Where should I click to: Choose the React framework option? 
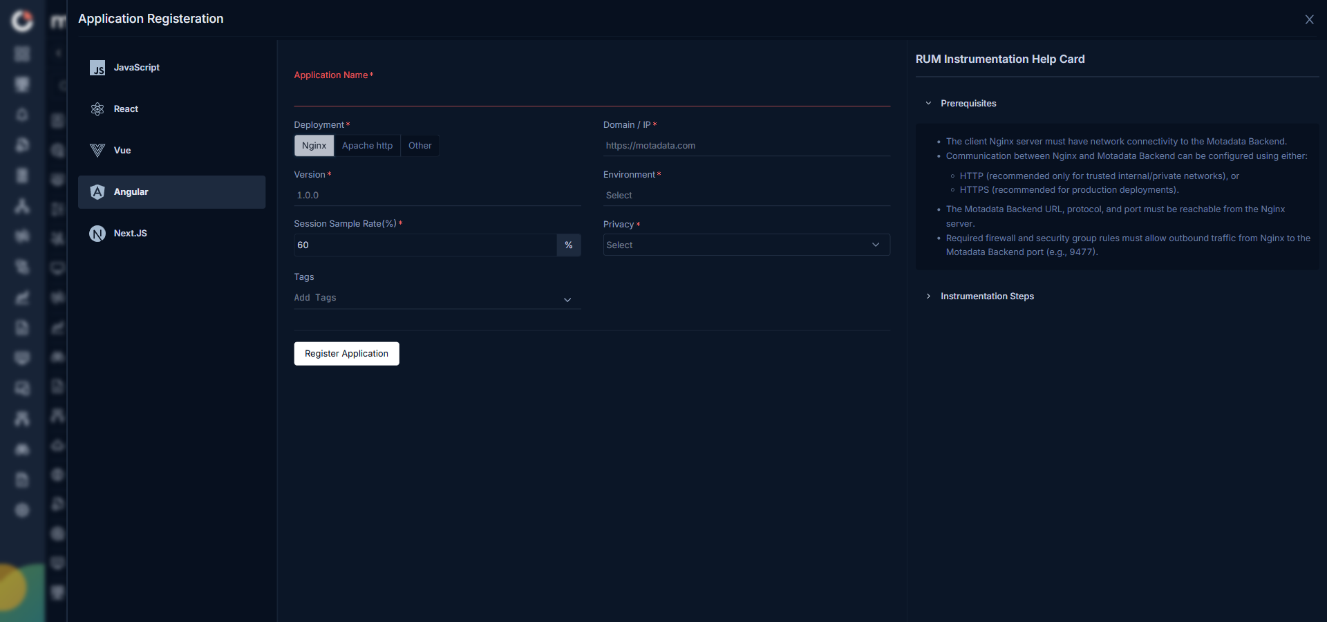(x=171, y=109)
